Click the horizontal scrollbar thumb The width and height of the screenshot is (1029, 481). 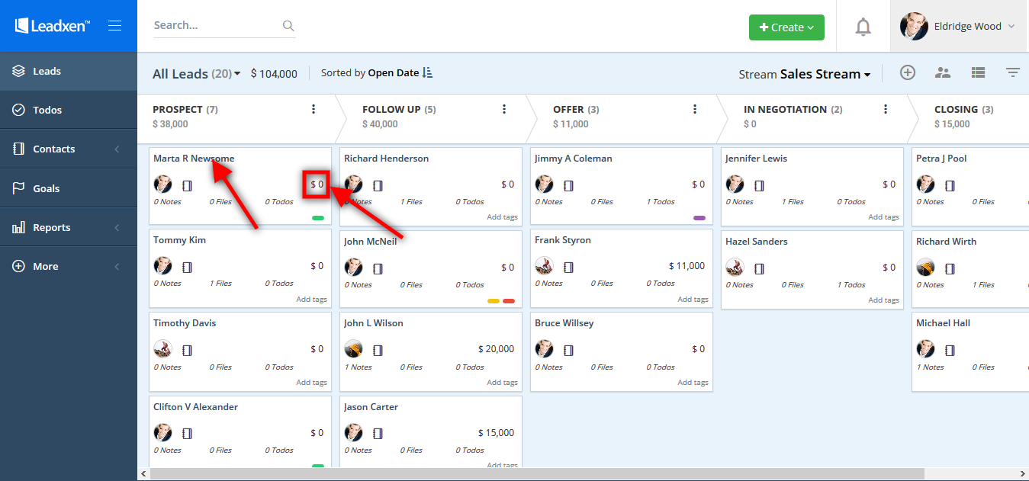point(537,474)
